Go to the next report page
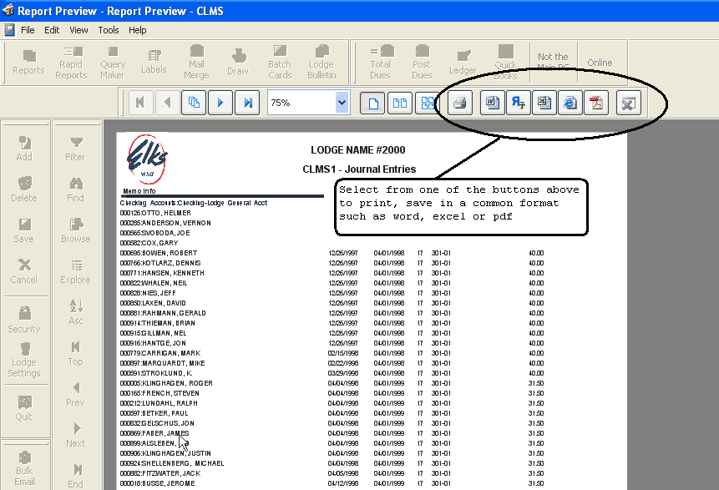 220,103
